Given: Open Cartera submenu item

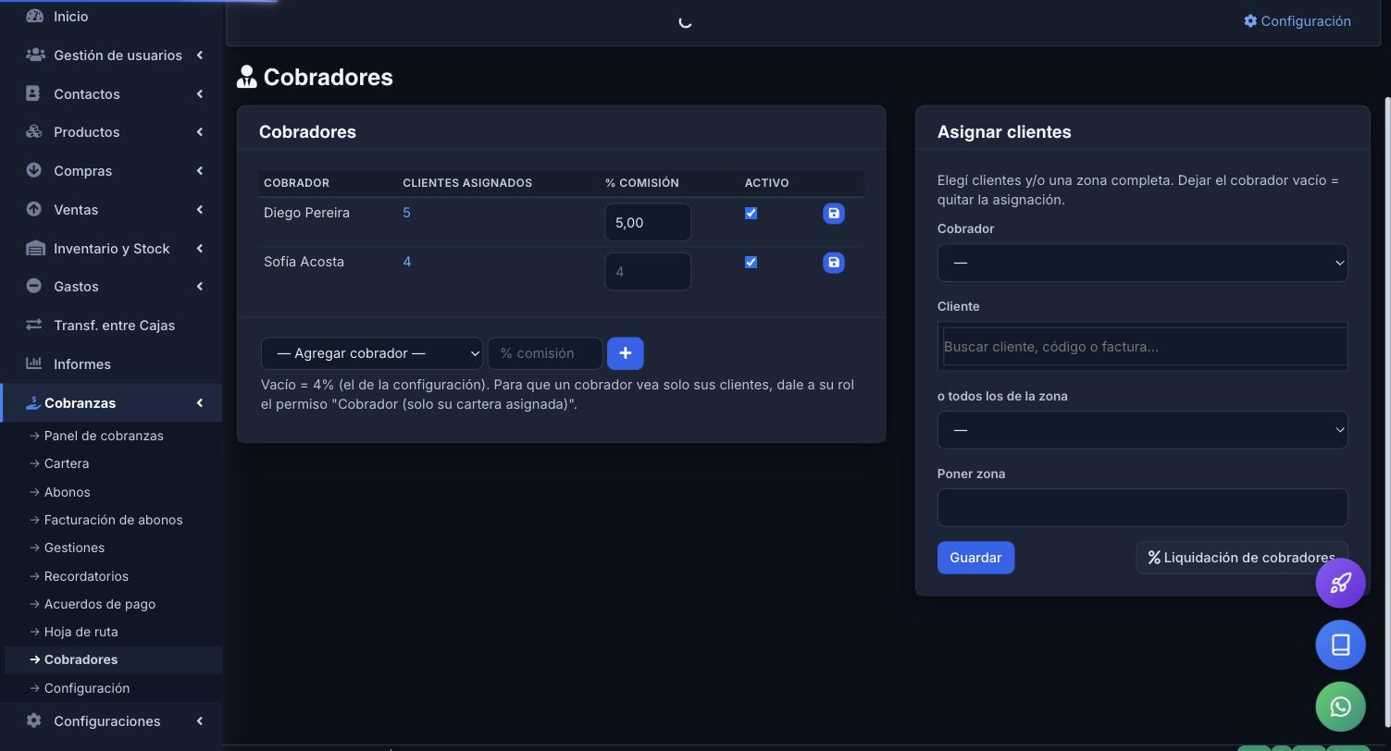Looking at the screenshot, I should (67, 463).
